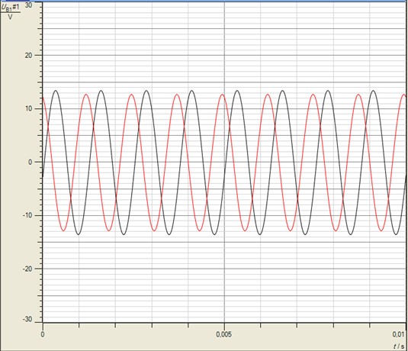This screenshot has width=408, height=351.
Task: Click the black curve's last positive peak
Action: coord(373,90)
